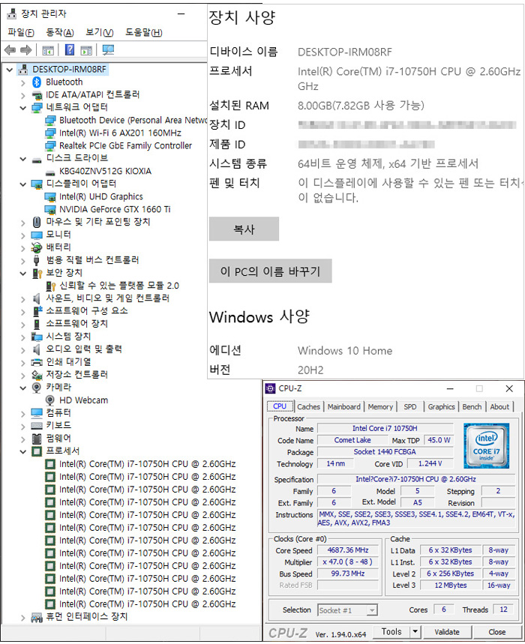
Task: Select the 소프트웨어 구성 요소 tree row
Action: coord(79,311)
